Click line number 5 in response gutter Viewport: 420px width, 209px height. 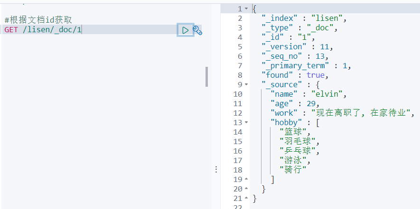240,47
